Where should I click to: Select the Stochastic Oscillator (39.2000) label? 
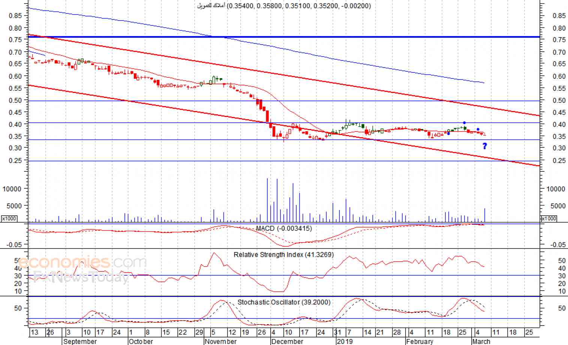[284, 302]
